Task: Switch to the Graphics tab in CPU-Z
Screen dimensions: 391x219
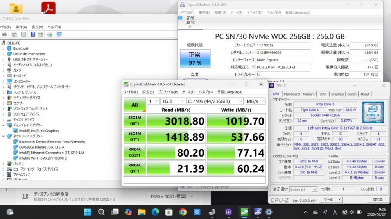Action: point(337,94)
